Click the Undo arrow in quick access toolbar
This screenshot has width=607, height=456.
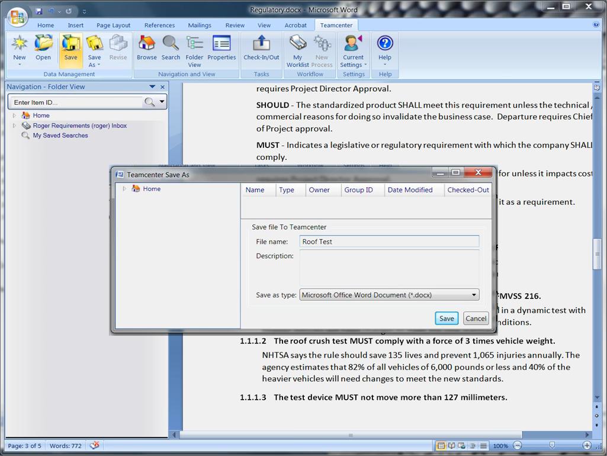pos(51,11)
